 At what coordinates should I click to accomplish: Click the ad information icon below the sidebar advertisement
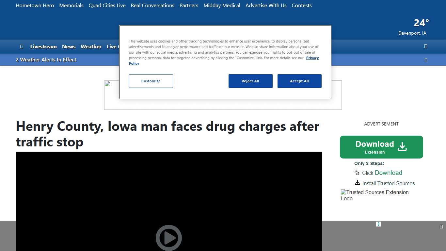click(x=378, y=224)
